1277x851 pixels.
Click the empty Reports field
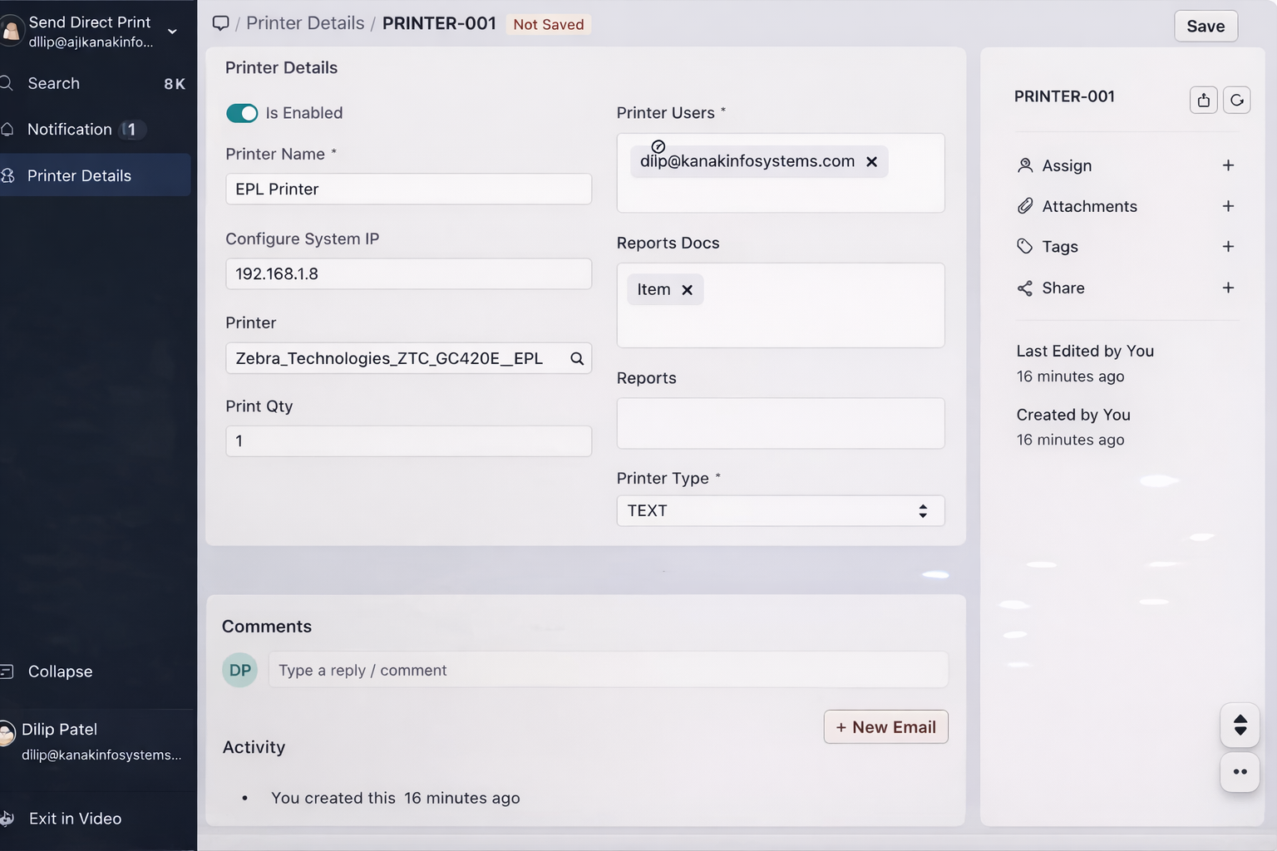pyautogui.click(x=781, y=423)
